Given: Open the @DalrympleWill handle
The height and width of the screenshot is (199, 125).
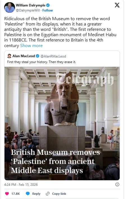Looking at the screenshot, I should [28, 10].
